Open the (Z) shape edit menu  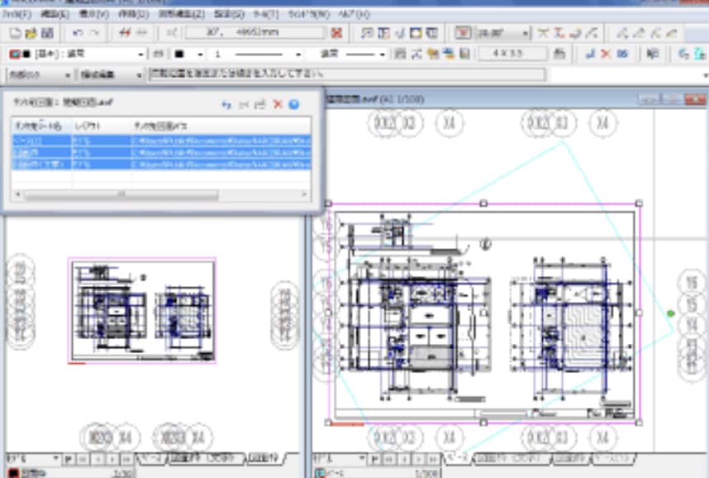tap(181, 14)
